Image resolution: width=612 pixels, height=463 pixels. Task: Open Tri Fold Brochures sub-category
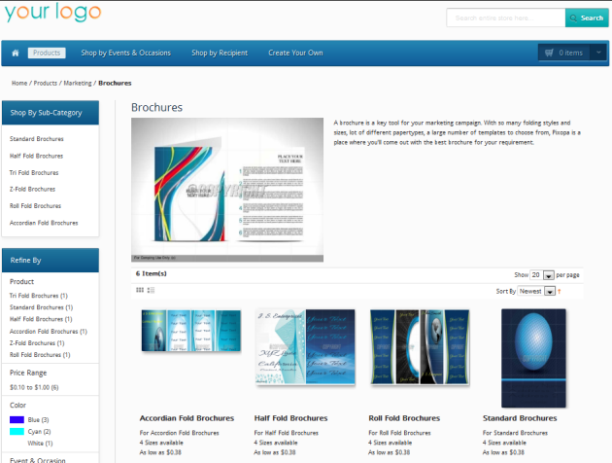[x=34, y=173]
